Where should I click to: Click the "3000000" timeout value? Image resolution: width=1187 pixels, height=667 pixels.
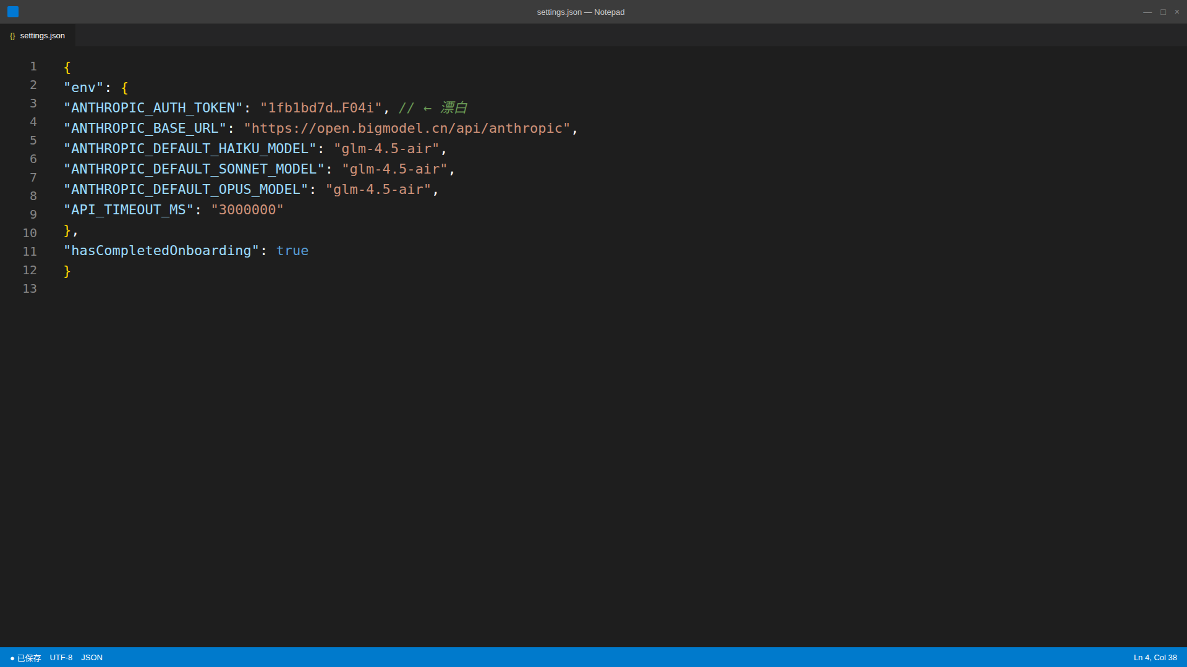point(247,210)
